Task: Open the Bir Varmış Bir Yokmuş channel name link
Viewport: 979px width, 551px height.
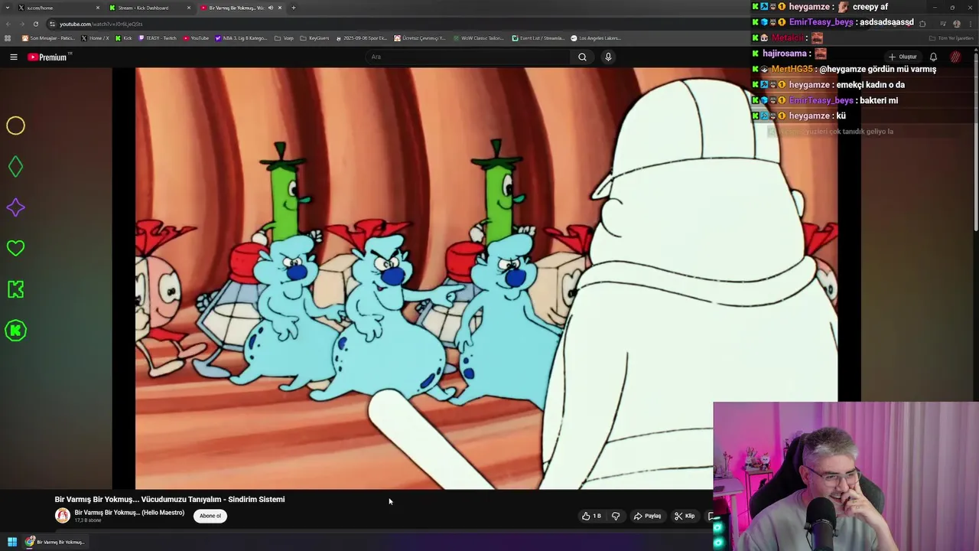Action: point(129,513)
